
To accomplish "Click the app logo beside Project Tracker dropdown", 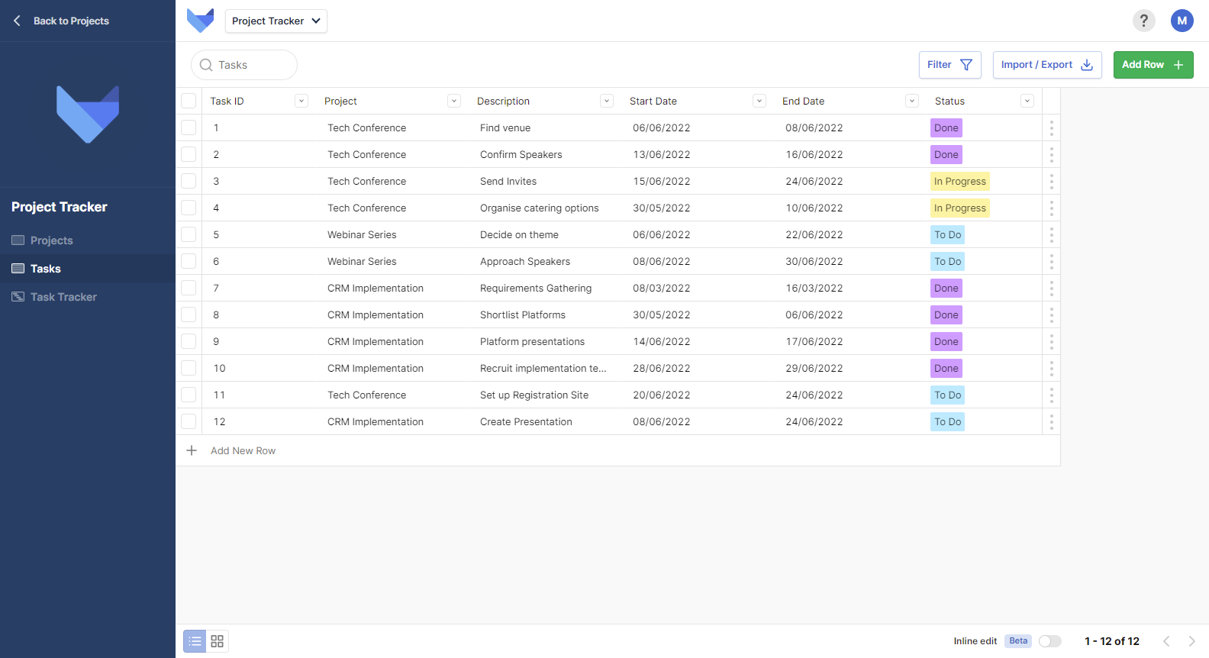I will click(201, 21).
